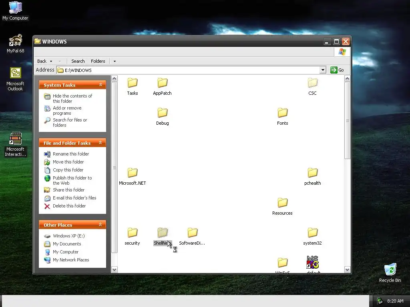Open the Recycle Bin
The height and width of the screenshot is (307, 410).
tap(390, 273)
